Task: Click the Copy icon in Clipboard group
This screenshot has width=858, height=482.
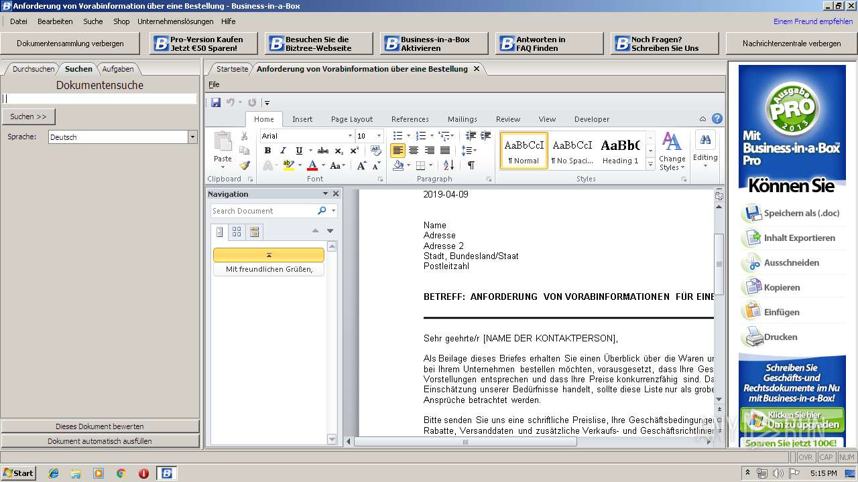Action: pos(244,151)
